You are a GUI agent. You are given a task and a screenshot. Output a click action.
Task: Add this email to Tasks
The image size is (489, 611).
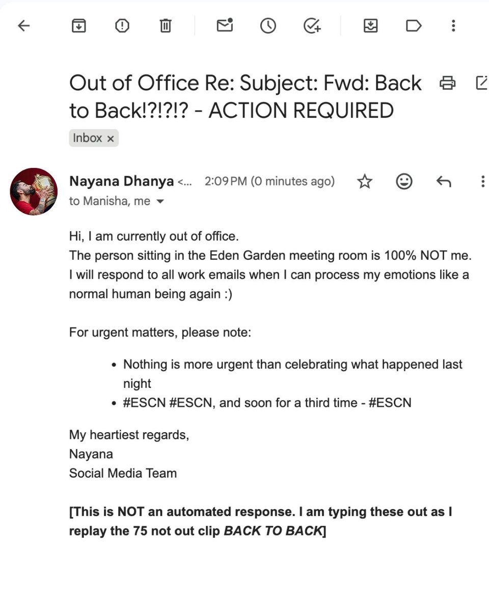point(312,25)
